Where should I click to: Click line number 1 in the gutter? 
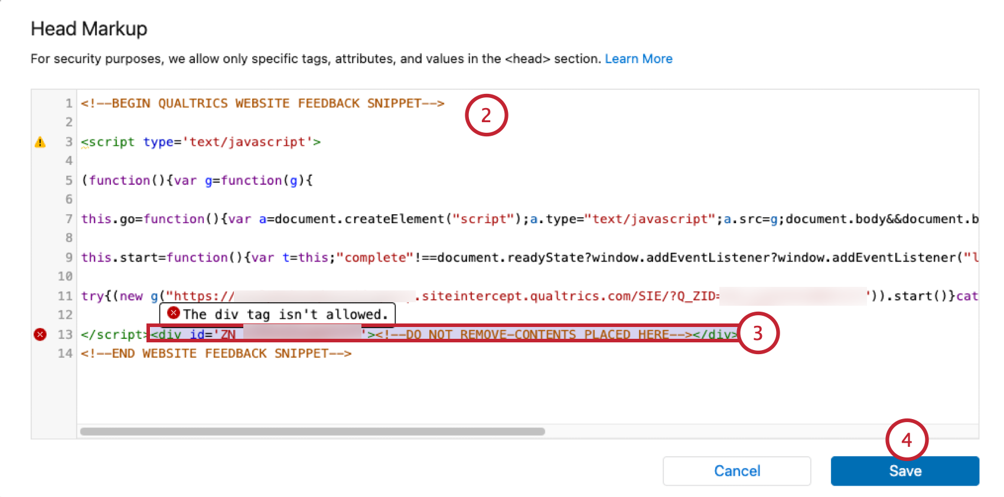pyautogui.click(x=69, y=103)
